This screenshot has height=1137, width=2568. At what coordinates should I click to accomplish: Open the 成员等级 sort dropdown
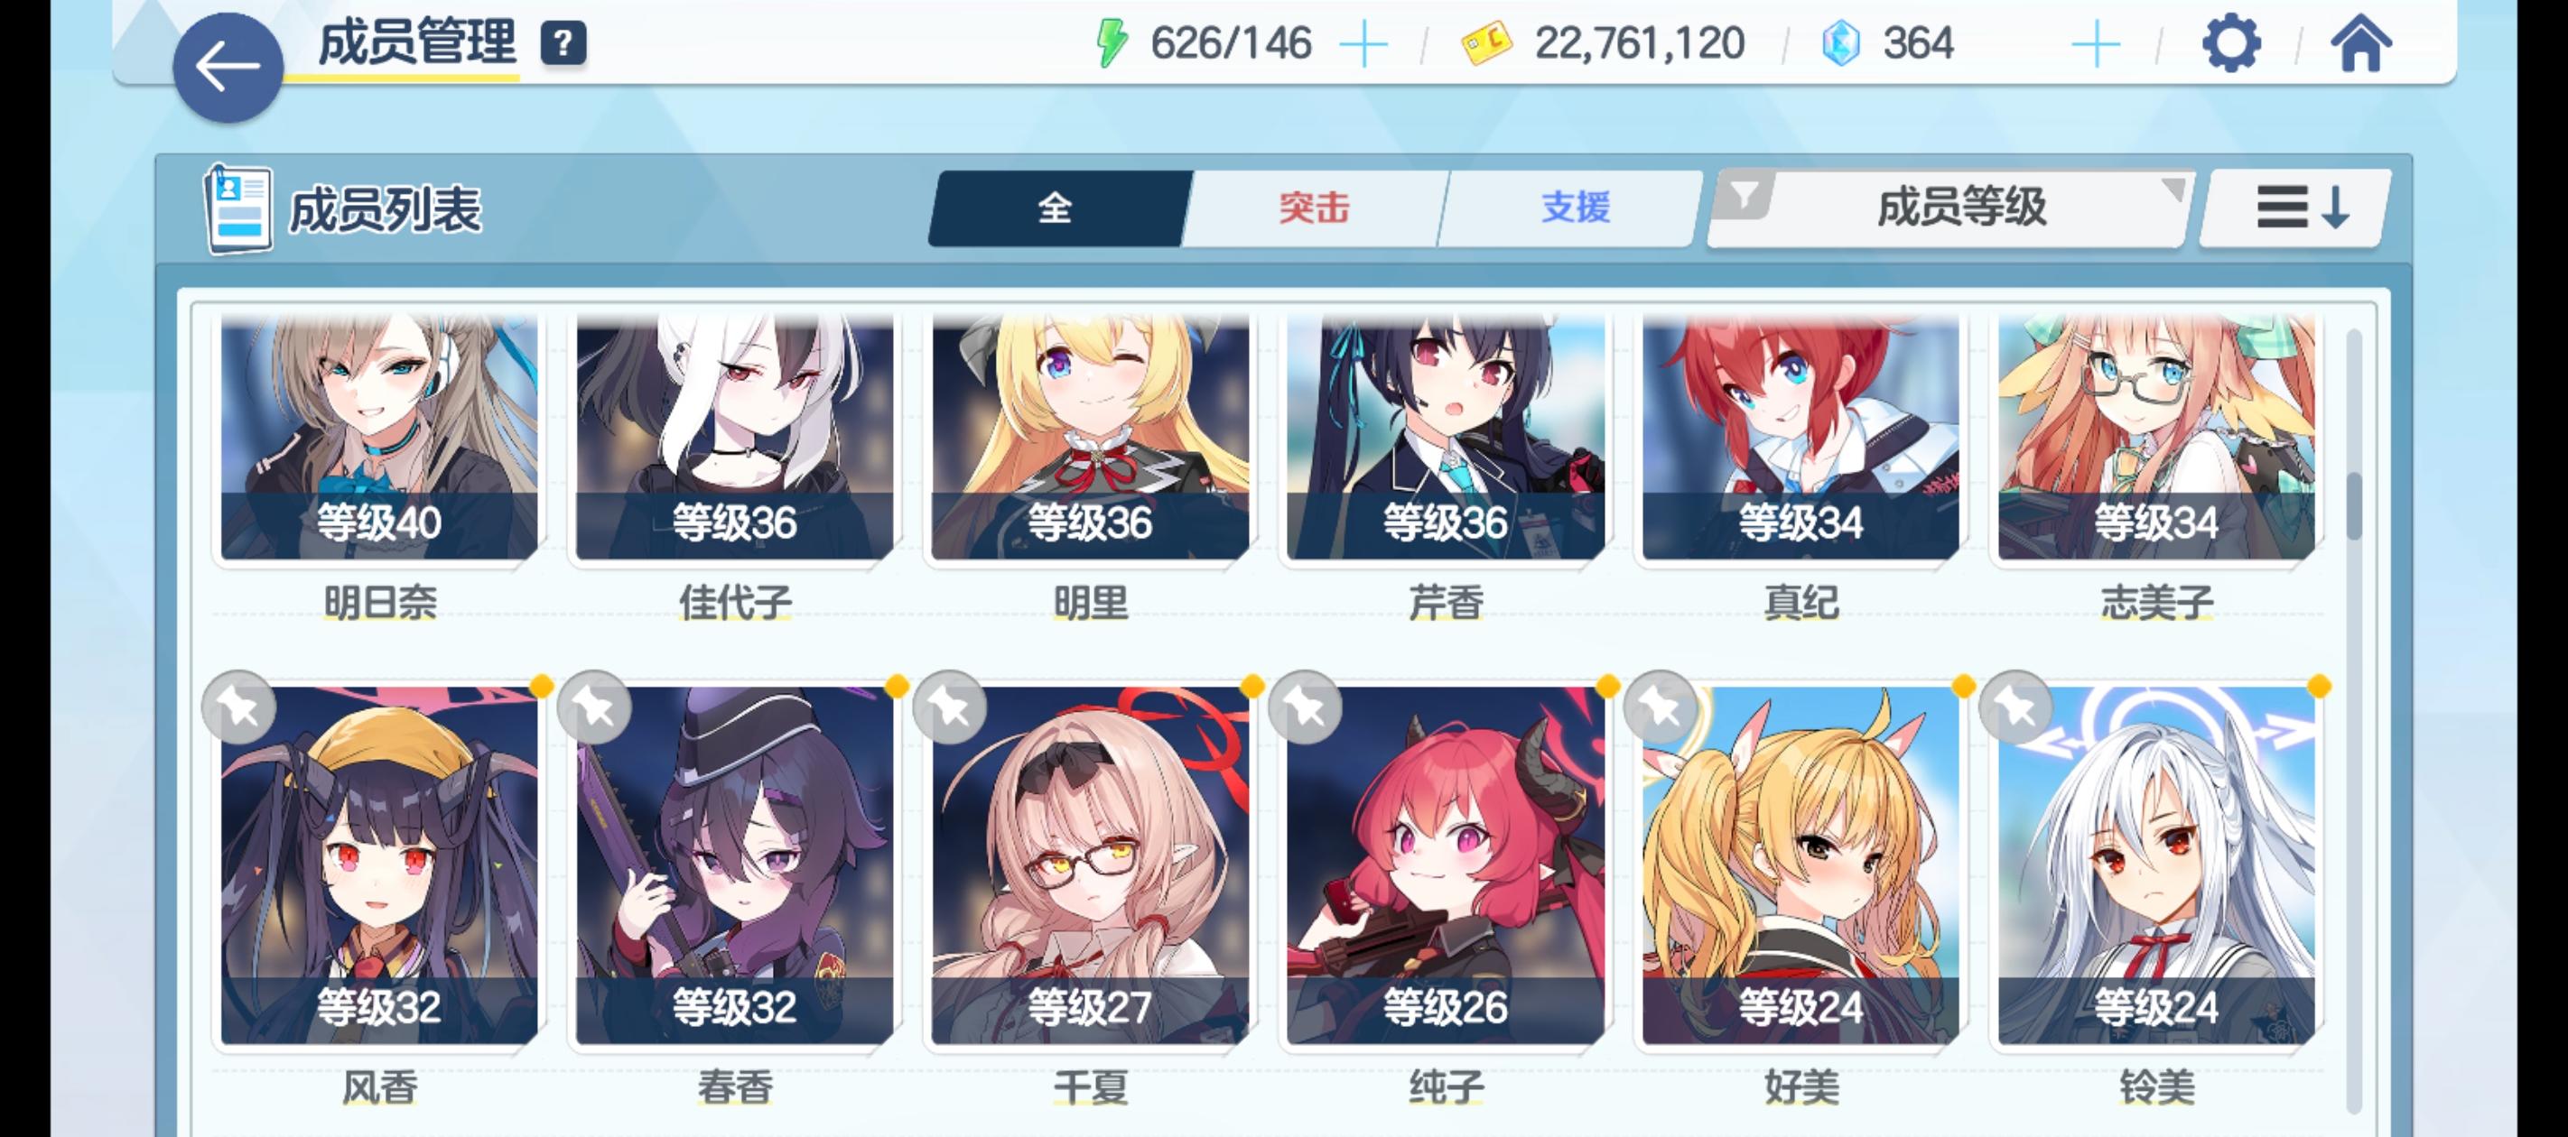tap(1961, 208)
